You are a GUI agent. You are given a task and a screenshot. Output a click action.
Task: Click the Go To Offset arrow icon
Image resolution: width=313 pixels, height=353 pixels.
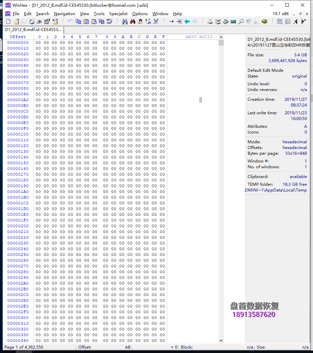click(x=171, y=22)
